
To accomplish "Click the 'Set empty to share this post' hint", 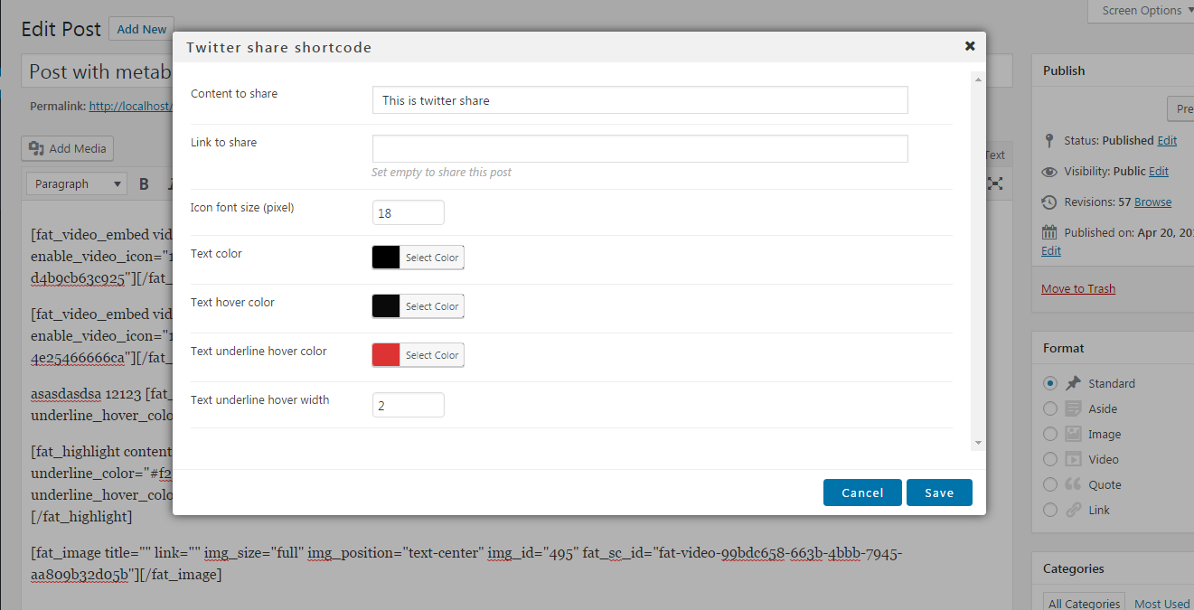I will (x=441, y=172).
